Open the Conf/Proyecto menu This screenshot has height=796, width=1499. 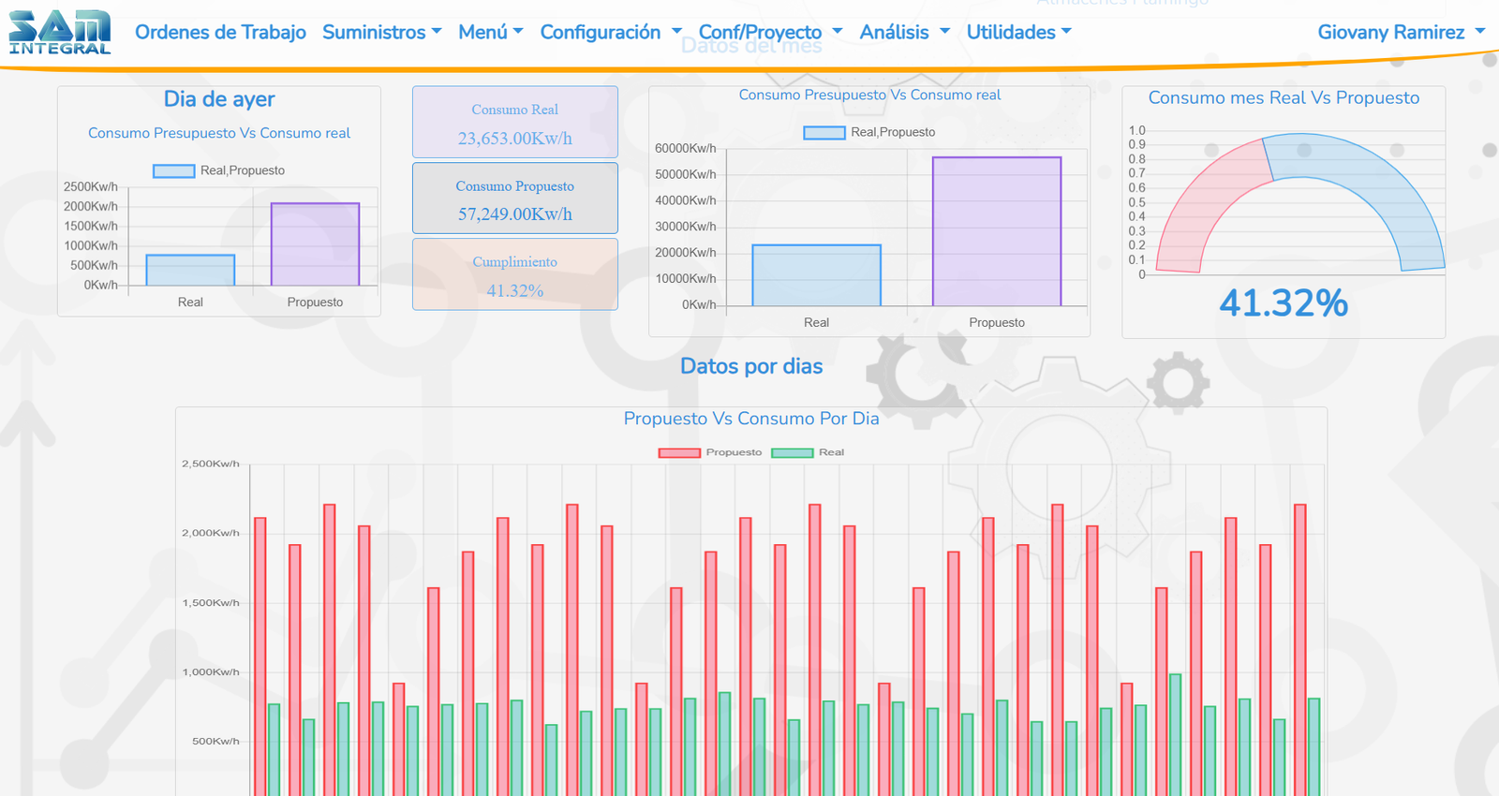click(x=769, y=32)
